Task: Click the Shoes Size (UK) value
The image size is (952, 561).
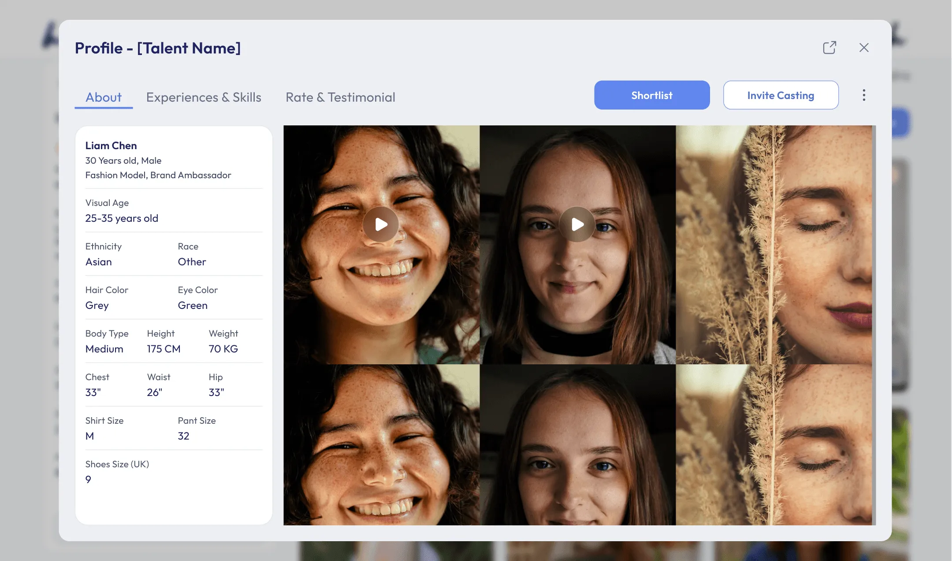Action: [88, 480]
